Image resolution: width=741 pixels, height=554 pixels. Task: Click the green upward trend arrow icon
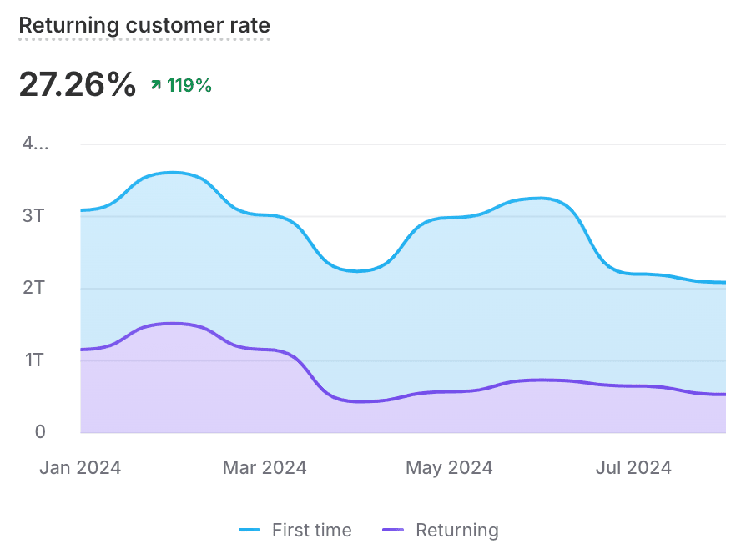(155, 84)
